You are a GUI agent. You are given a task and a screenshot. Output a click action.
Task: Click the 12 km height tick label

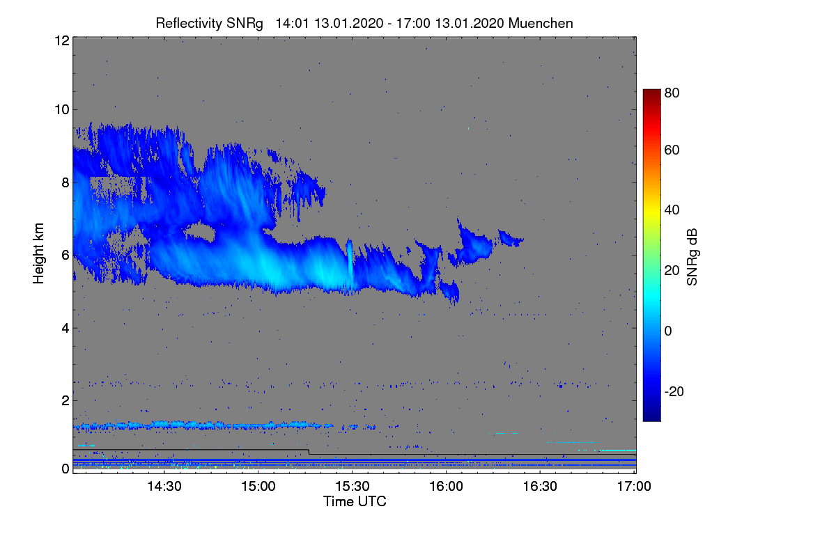click(x=61, y=40)
